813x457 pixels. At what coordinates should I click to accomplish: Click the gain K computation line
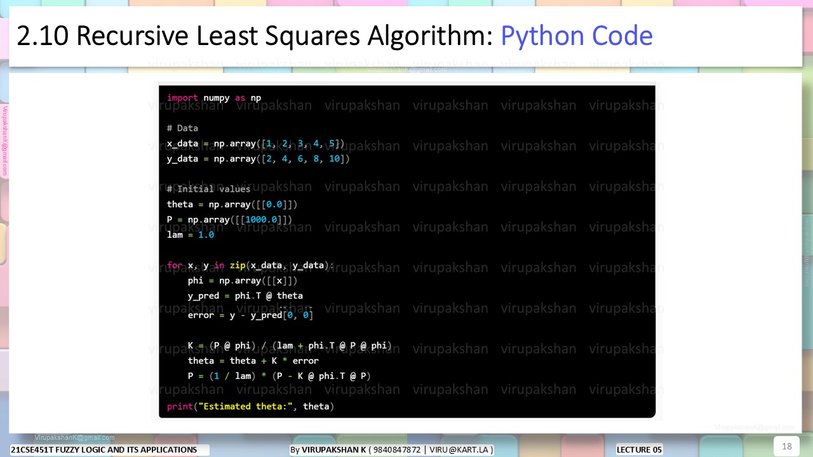290,345
